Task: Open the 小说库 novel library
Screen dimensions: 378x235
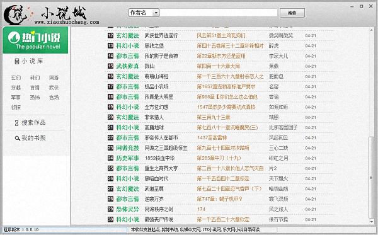Action: pos(32,61)
